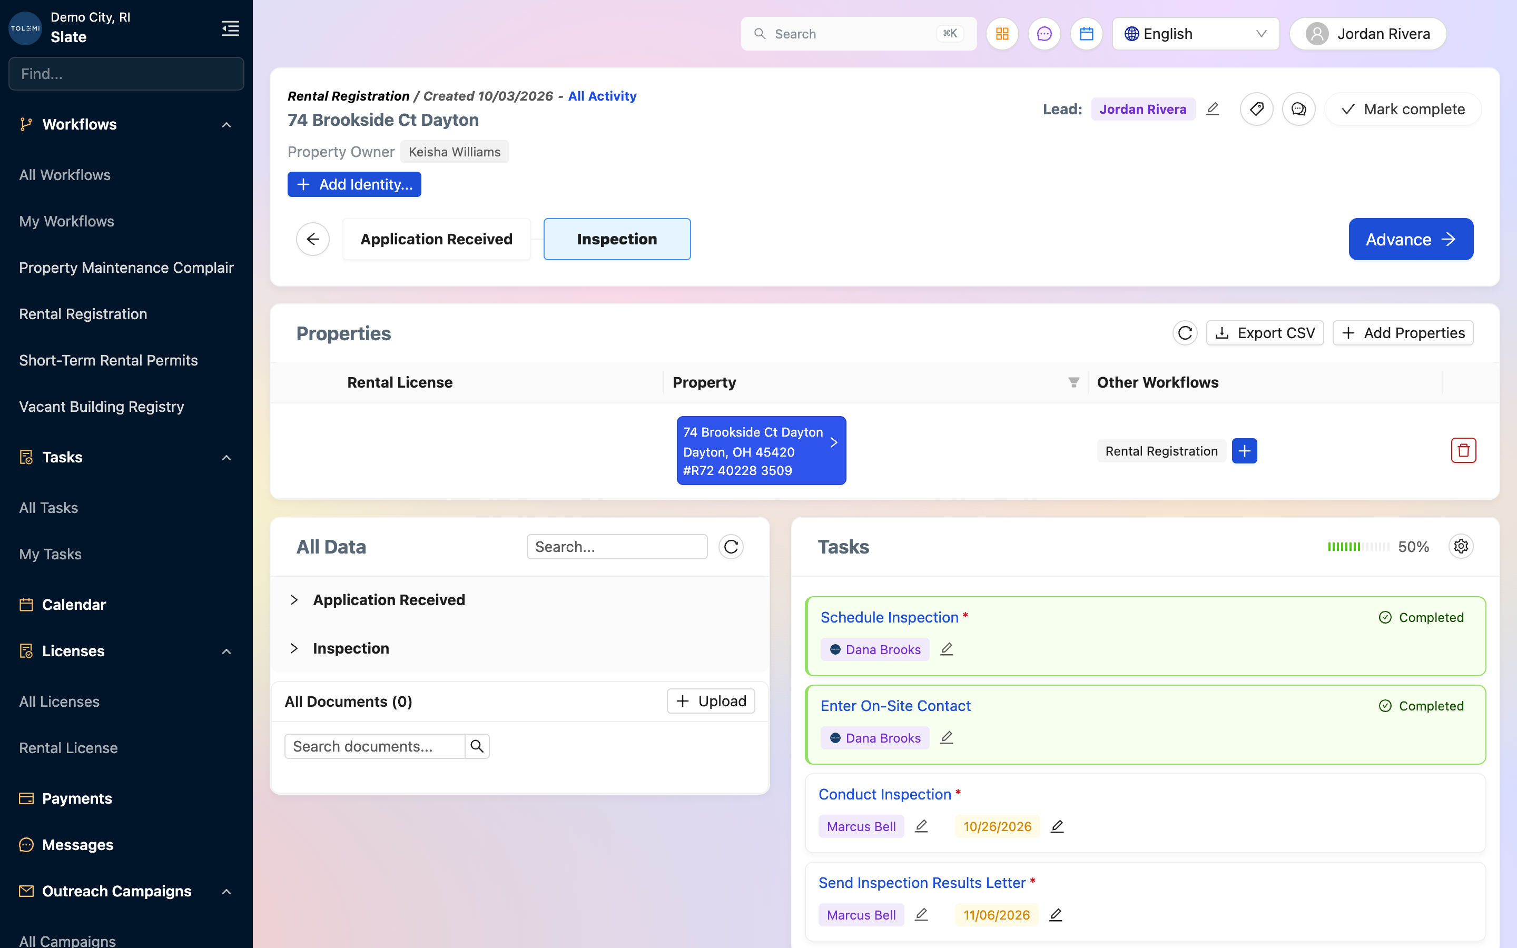Image resolution: width=1517 pixels, height=948 pixels.
Task: Collapse the Outreach Campaigns sidebar section
Action: click(226, 891)
